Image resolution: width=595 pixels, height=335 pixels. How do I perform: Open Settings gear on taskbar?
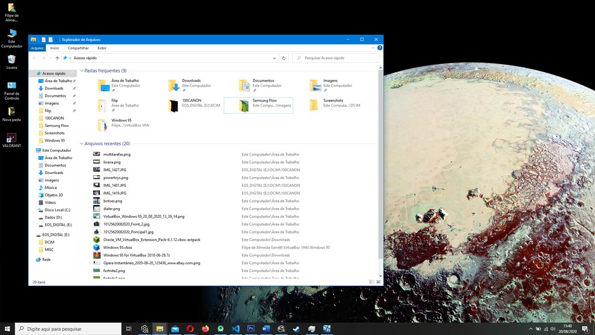145,328
